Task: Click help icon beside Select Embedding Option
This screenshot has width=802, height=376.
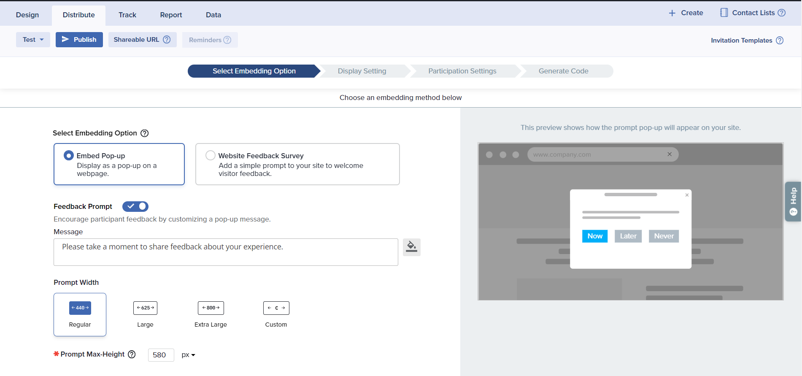Action: click(145, 133)
